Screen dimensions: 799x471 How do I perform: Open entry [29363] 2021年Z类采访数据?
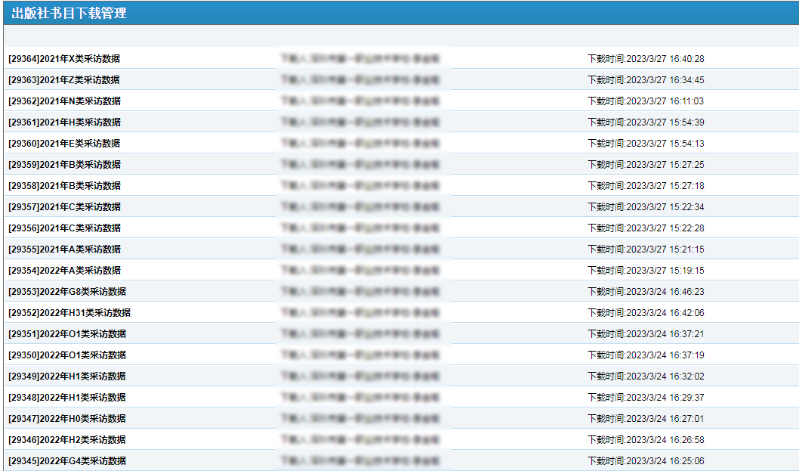(64, 80)
